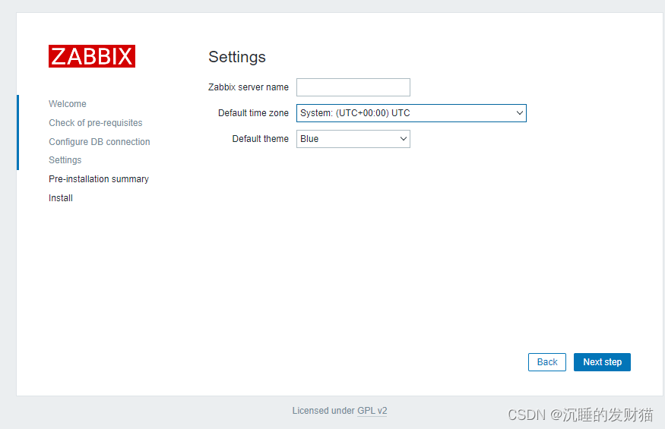
Task: Open the Default time zone dropdown
Action: (x=411, y=113)
